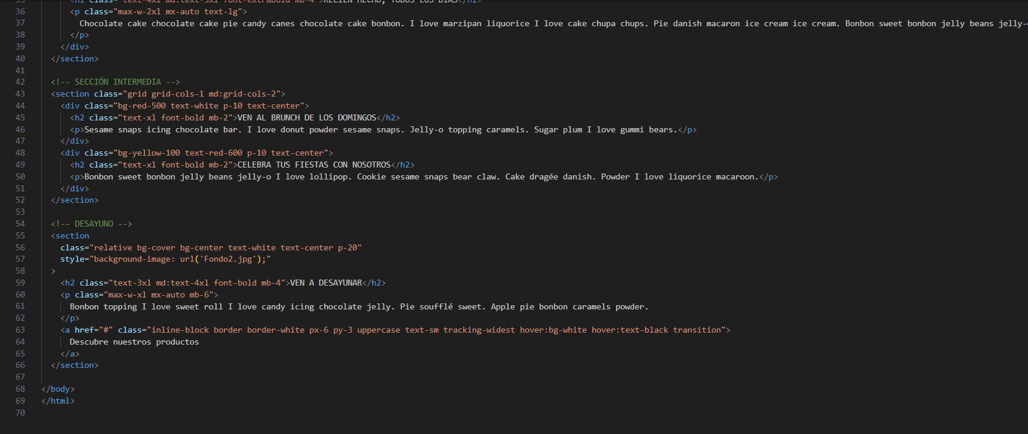The width and height of the screenshot is (1028, 434).
Task: Click line number 63 in the gutter
Action: 20,330
